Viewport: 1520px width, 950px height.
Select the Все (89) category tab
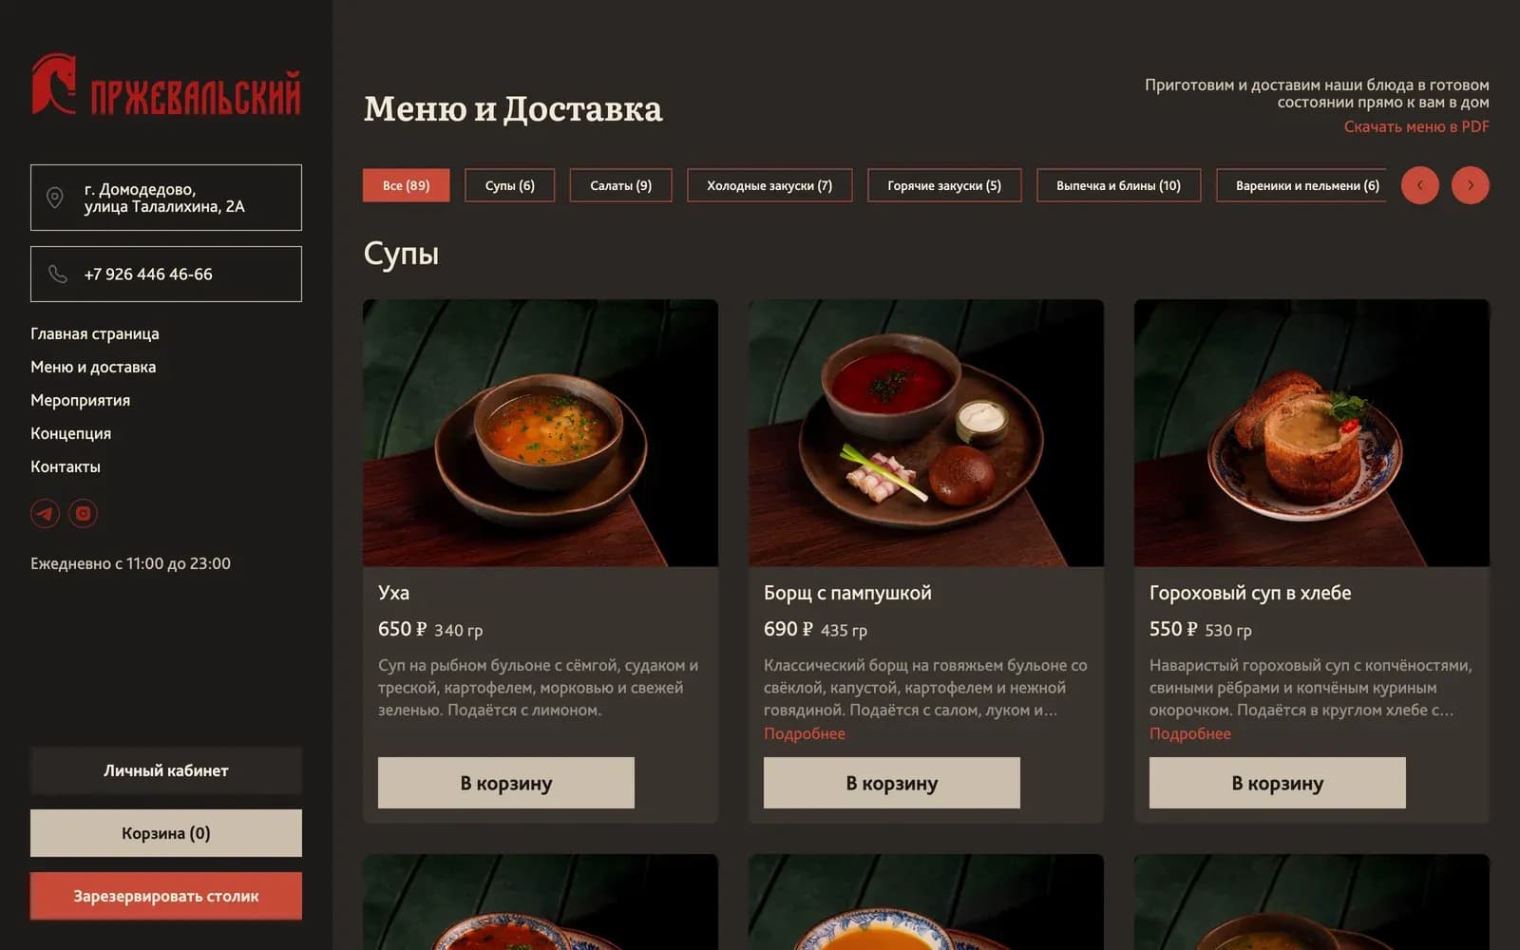pos(407,185)
